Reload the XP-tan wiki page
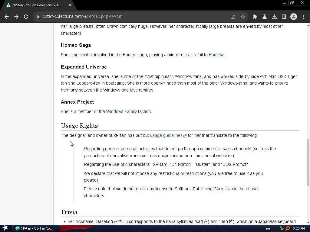Viewport: 310px width, 232px height. click(26, 17)
